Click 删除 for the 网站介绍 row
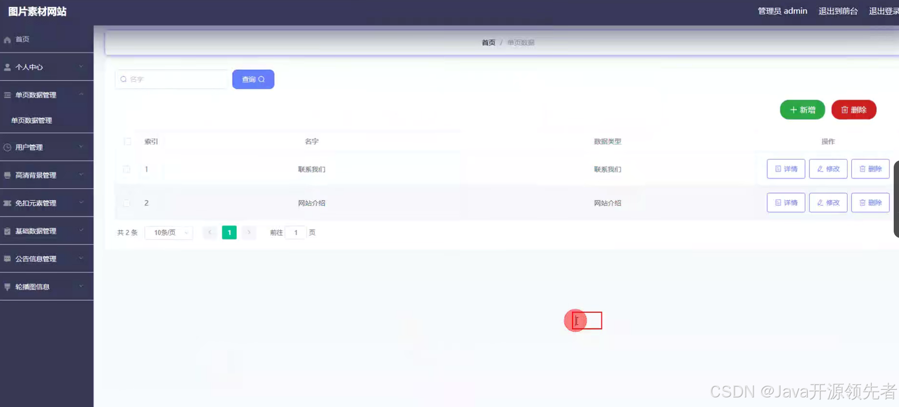This screenshot has height=407, width=899. point(871,203)
